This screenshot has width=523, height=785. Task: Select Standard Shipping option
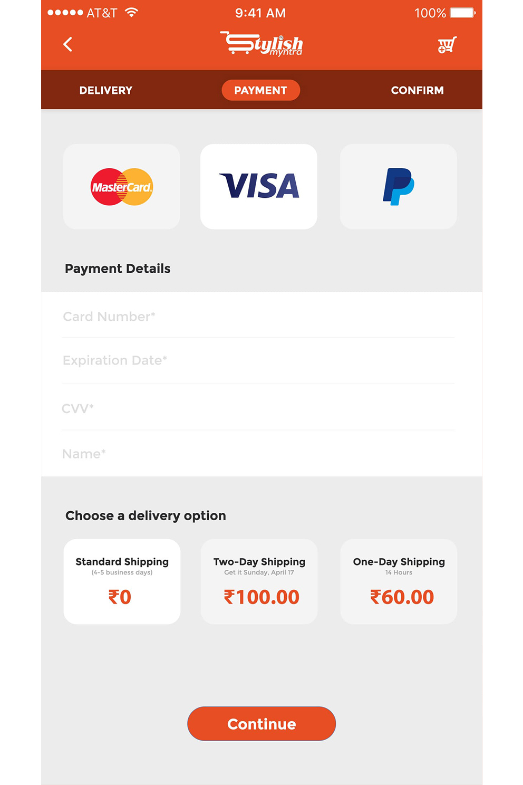click(122, 581)
